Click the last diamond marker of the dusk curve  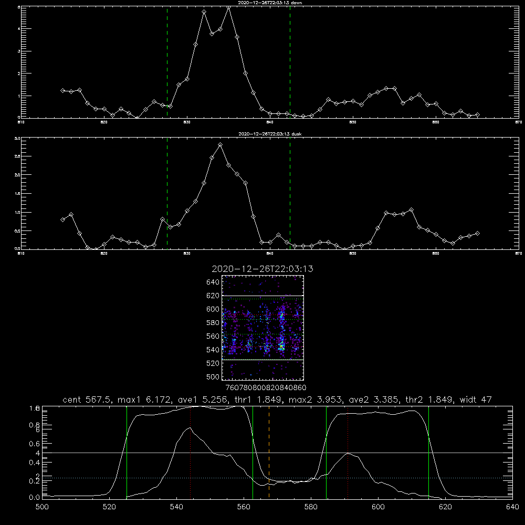click(x=477, y=234)
